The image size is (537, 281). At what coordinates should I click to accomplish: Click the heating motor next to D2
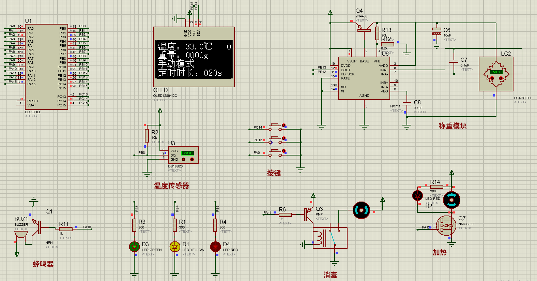tap(451, 200)
